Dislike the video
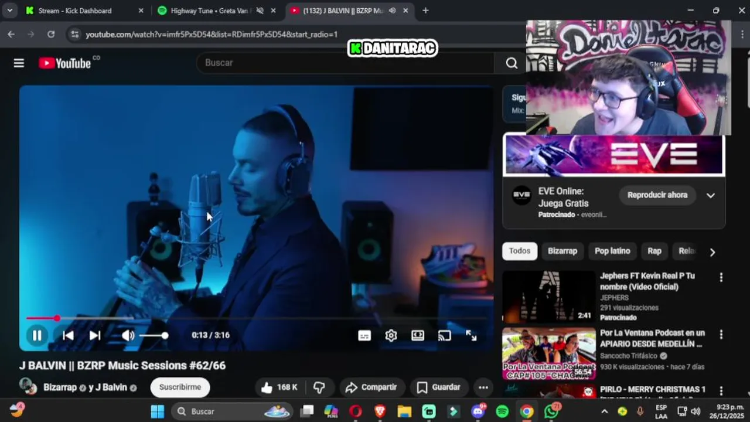Viewport: 750px width, 422px height. (x=319, y=387)
